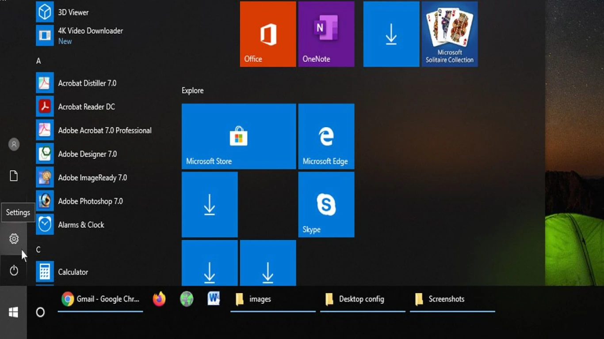Click the Acrobat Reader DC label
Image resolution: width=604 pixels, height=339 pixels.
87,107
